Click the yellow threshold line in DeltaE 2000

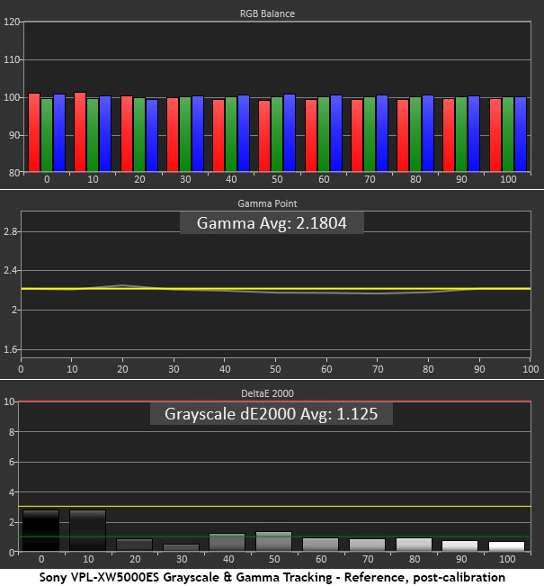click(x=274, y=507)
